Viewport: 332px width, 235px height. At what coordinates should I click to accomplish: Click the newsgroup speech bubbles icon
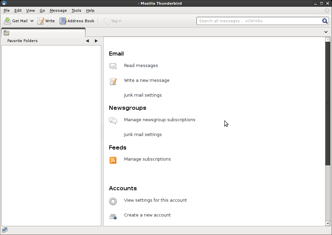coord(113,121)
